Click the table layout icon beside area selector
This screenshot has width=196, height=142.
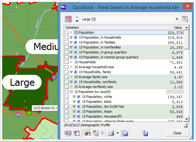68,19
